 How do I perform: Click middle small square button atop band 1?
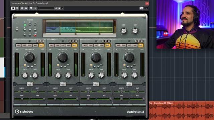pyautogui.click(x=39, y=41)
